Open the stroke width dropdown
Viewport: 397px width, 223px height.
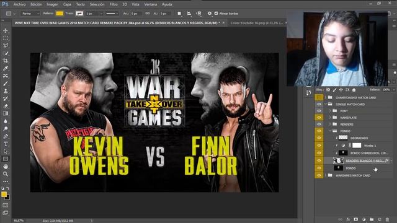click(101, 14)
